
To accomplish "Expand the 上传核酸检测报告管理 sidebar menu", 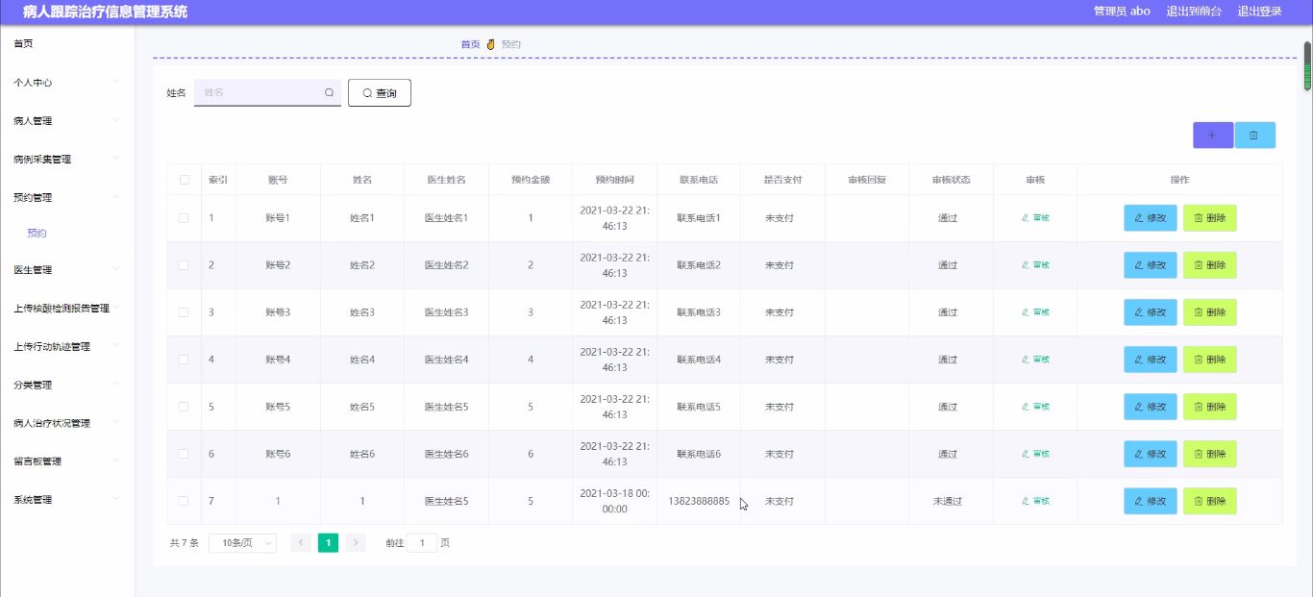I will pos(67,309).
